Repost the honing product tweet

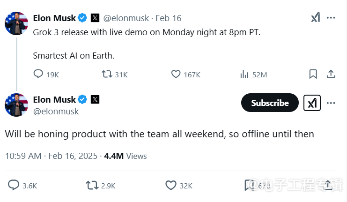pyautogui.click(x=92, y=186)
